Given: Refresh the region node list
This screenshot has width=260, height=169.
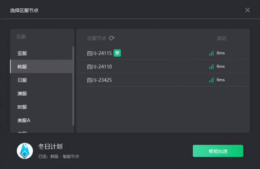Looking at the screenshot, I should (x=112, y=38).
